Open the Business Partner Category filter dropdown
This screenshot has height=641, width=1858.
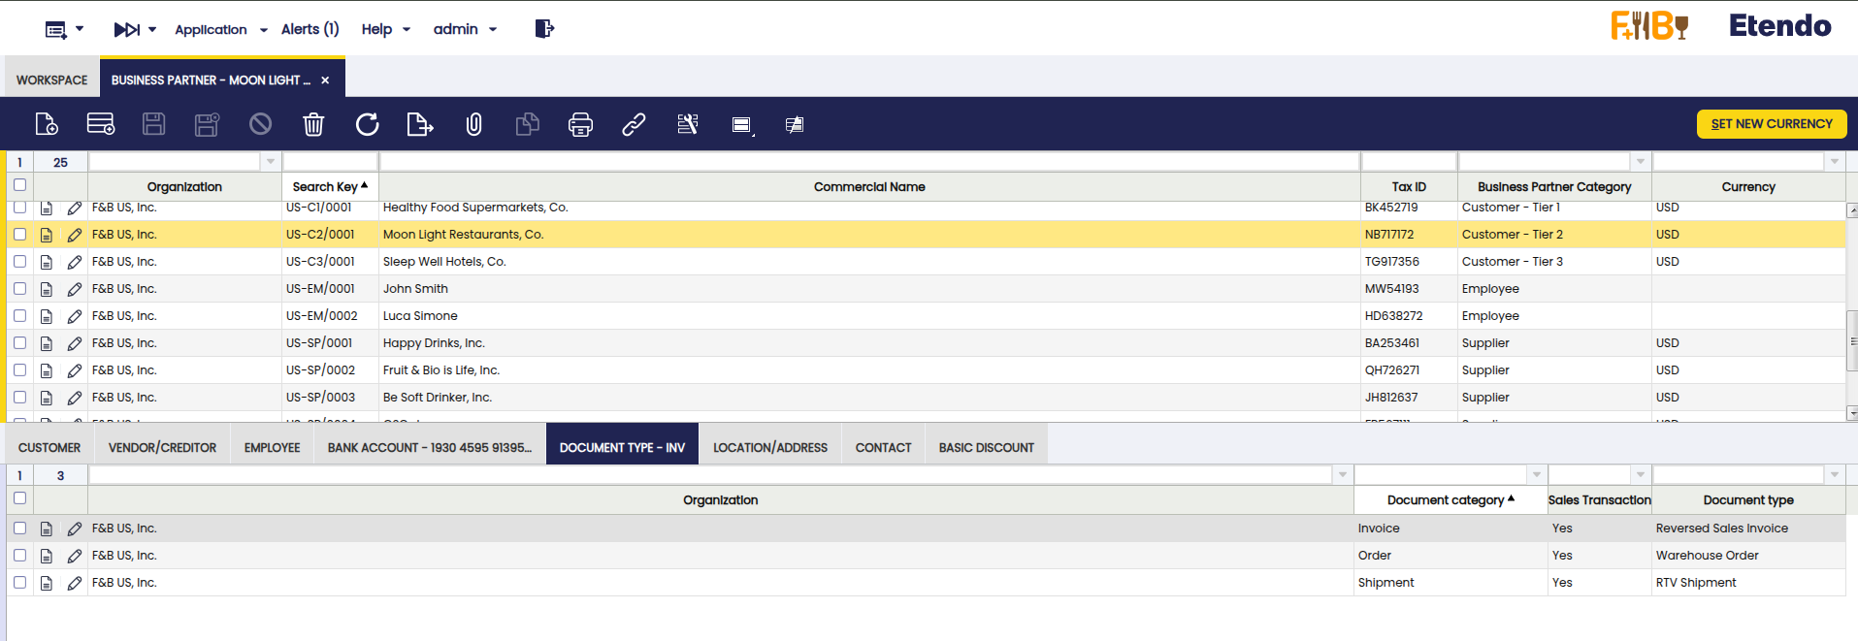[1640, 162]
